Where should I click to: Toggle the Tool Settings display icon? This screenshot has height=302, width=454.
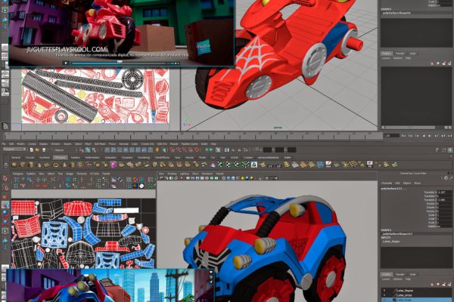tap(443, 149)
